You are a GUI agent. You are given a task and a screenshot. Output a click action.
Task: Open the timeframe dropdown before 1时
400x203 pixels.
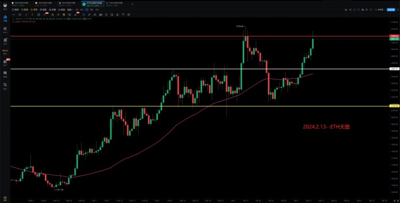(x=70, y=10)
